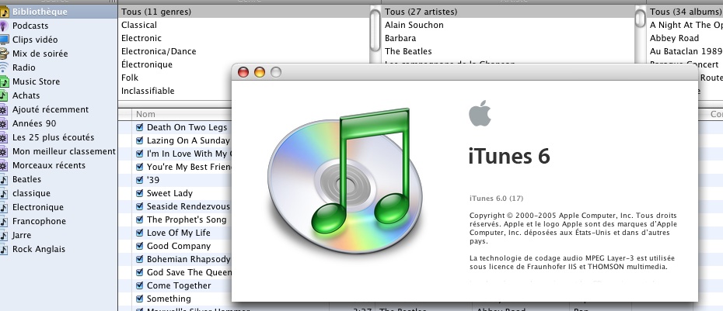
Task: Click the Apple logo in About window
Action: tap(480, 114)
